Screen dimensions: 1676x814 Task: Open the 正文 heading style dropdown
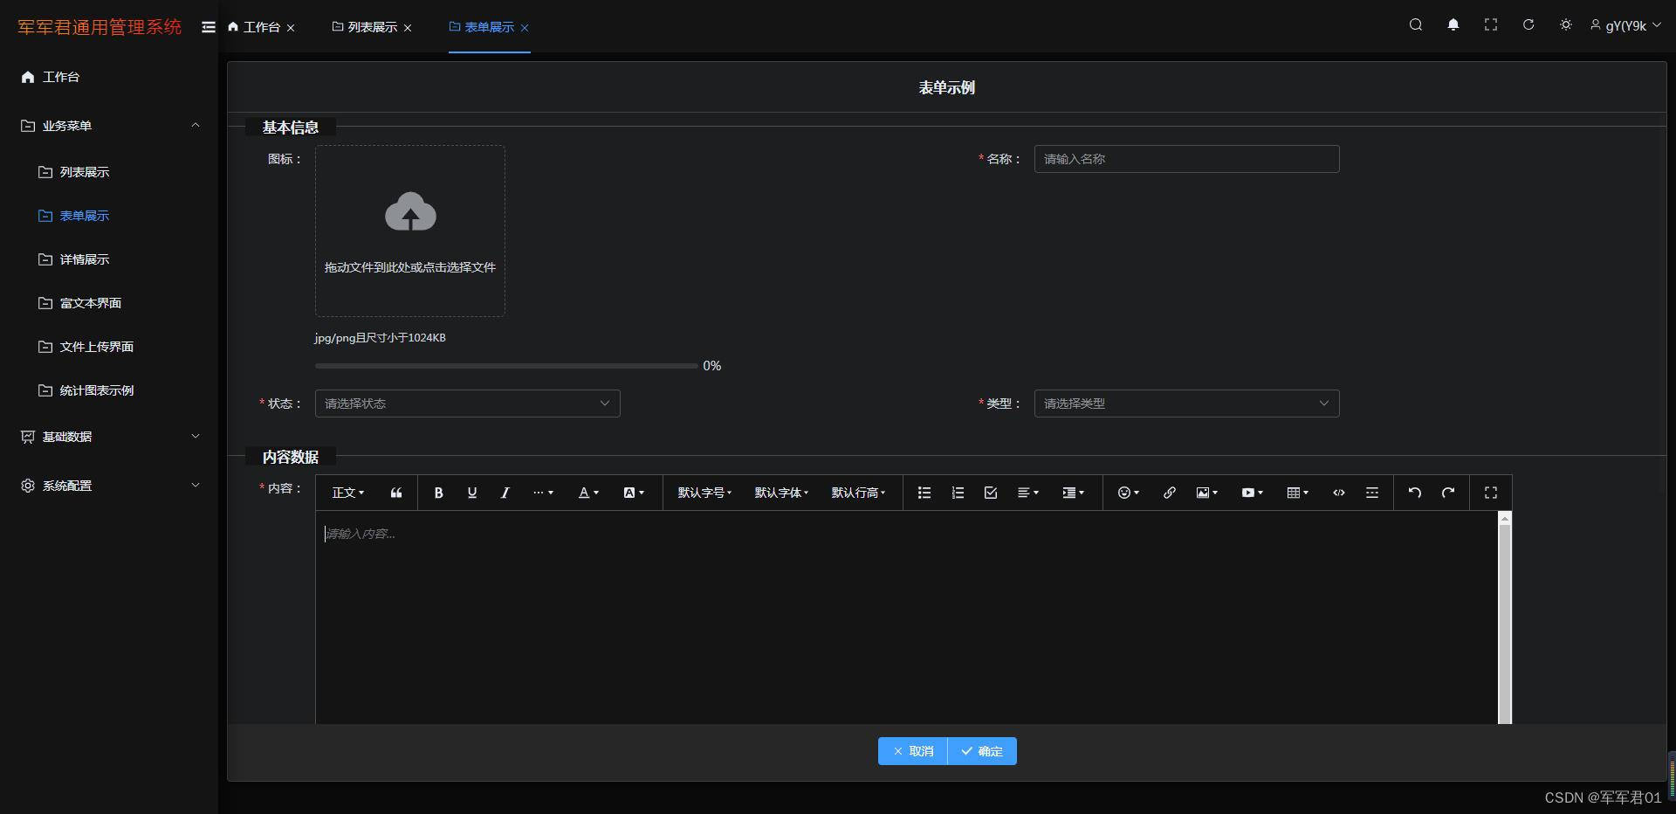(347, 493)
